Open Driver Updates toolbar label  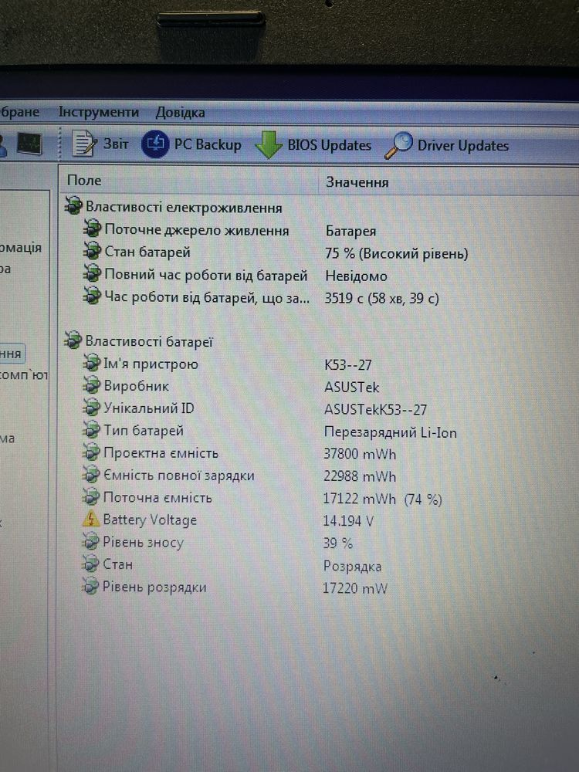pos(462,146)
